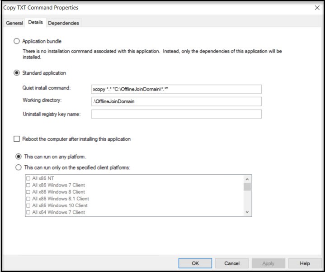The width and height of the screenshot is (325, 272).
Task: Focus the Uninstall registry key name field
Action: tap(176, 114)
